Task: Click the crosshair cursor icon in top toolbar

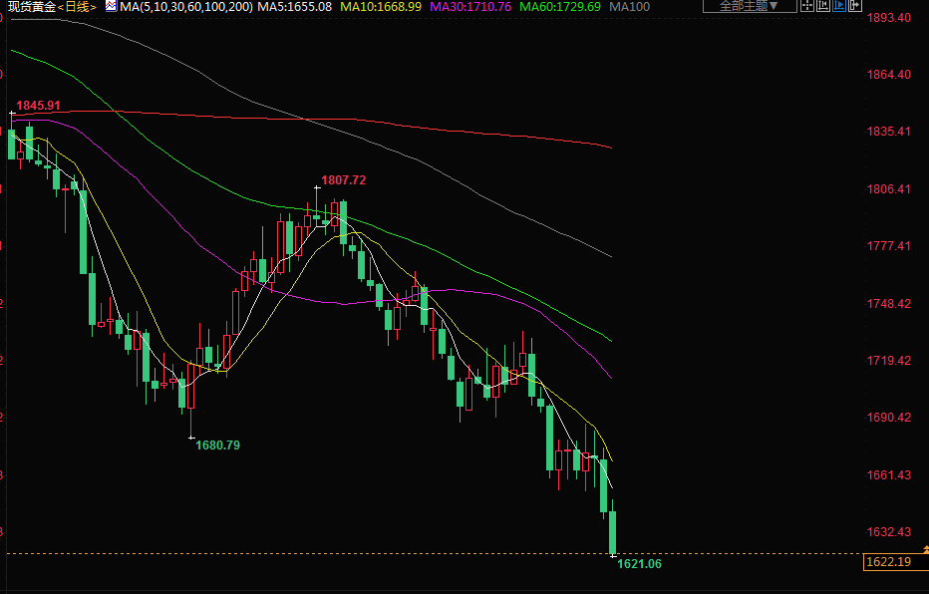Action: coord(807,5)
